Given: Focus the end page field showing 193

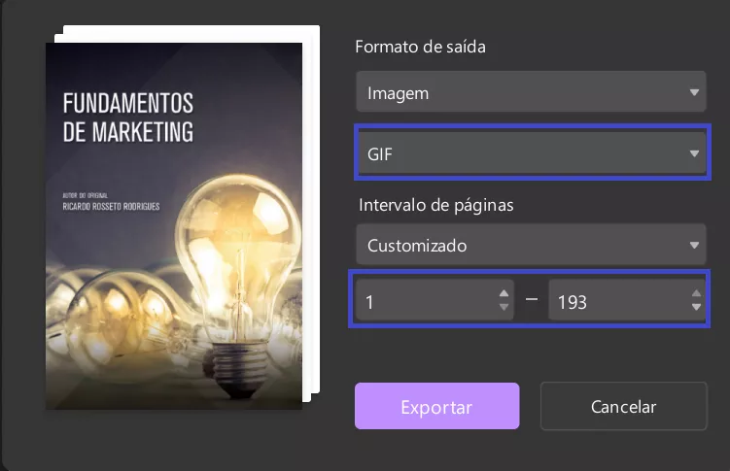Looking at the screenshot, I should tap(627, 300).
